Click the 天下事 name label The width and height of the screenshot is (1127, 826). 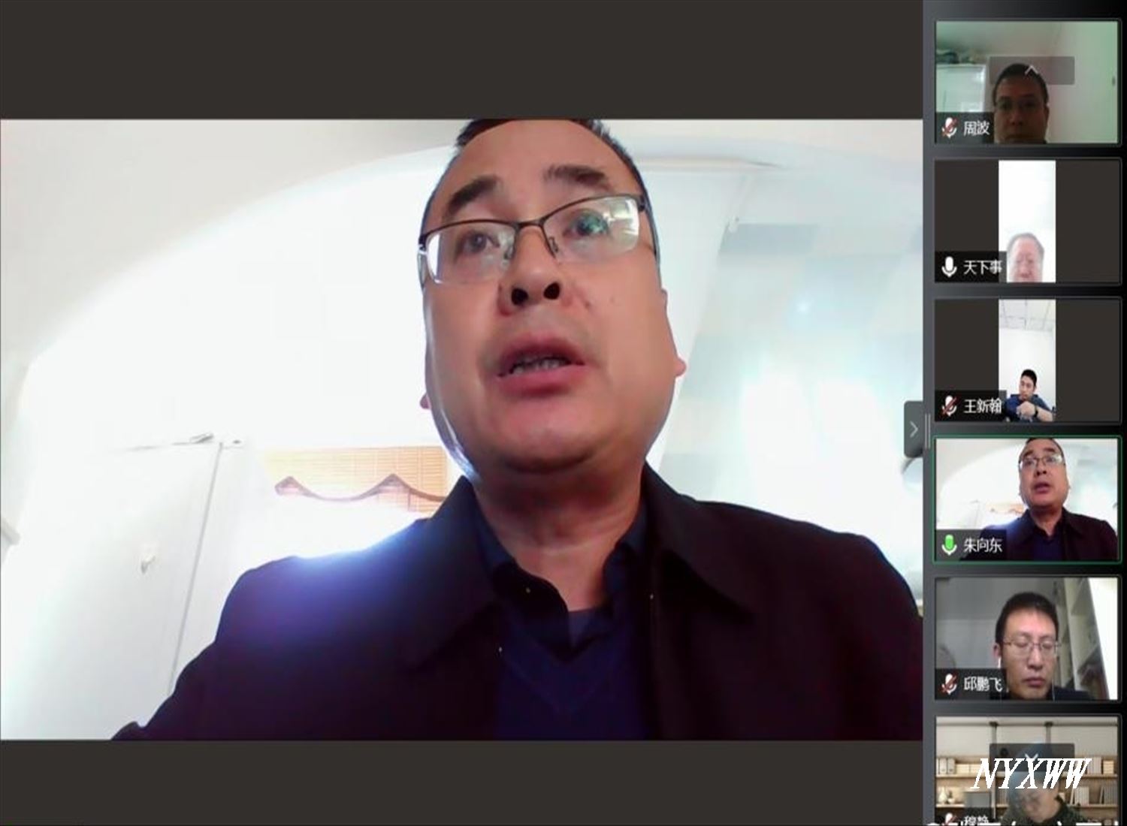click(x=983, y=267)
